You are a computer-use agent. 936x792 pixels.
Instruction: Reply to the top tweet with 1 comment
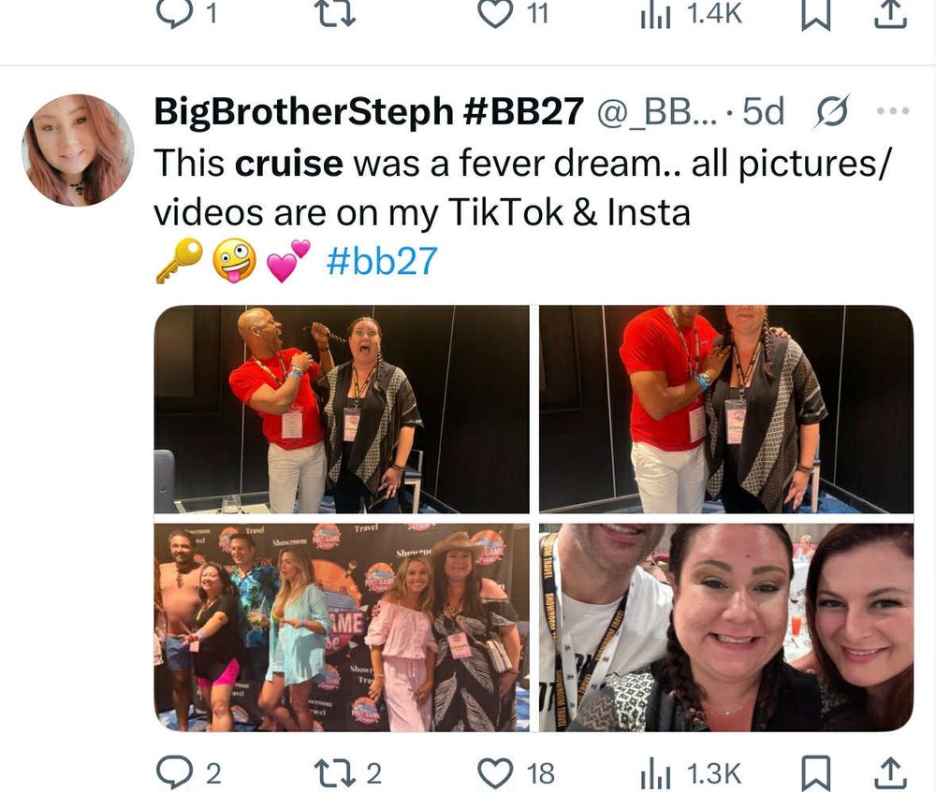[x=185, y=13]
